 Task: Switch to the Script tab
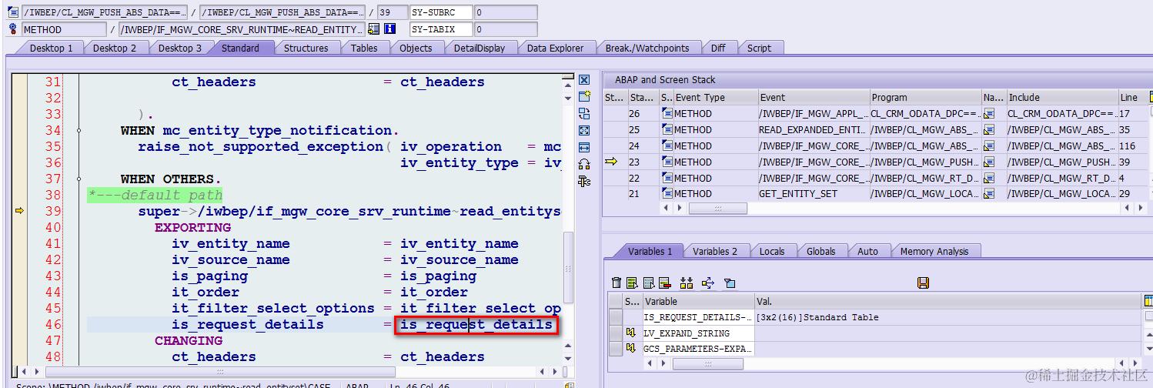[x=759, y=48]
